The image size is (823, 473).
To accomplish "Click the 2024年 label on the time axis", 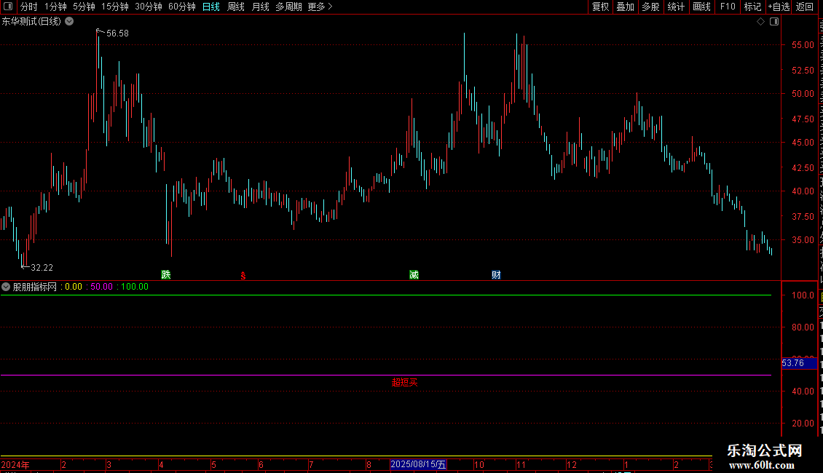I will click(15, 464).
